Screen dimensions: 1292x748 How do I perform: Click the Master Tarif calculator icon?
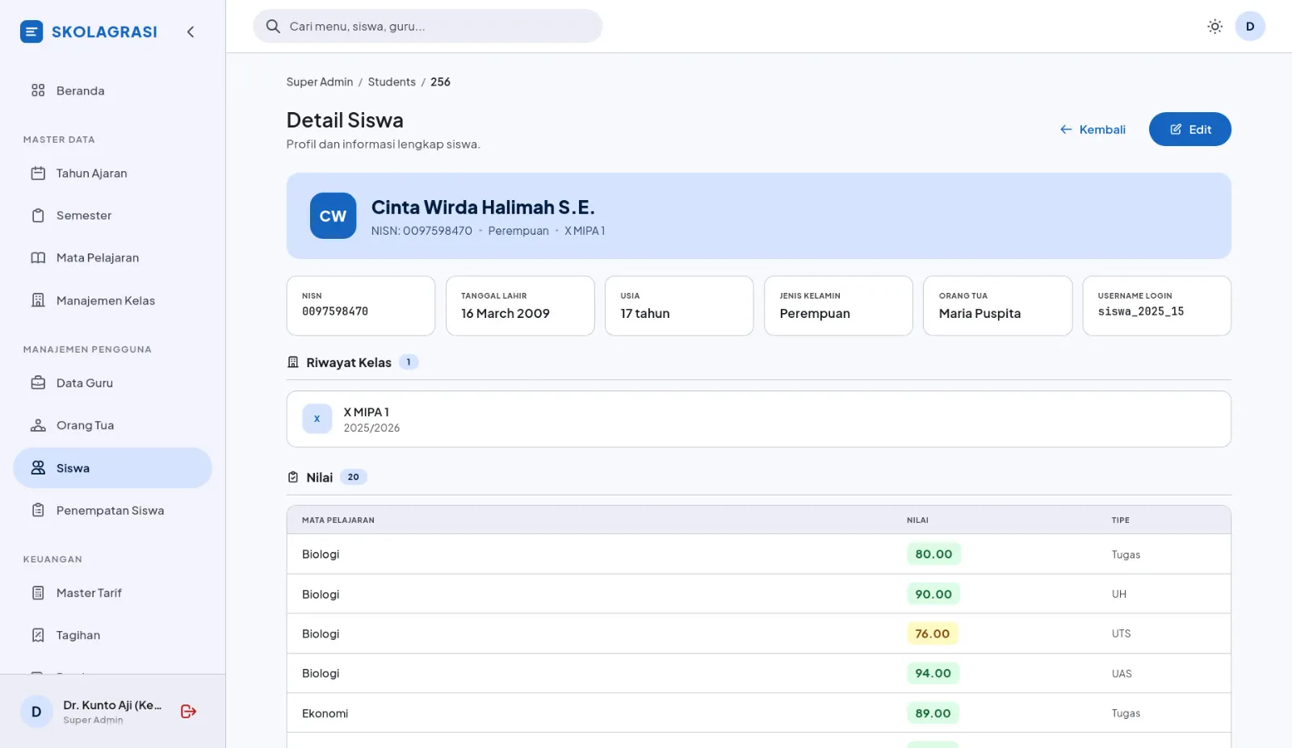click(x=38, y=593)
